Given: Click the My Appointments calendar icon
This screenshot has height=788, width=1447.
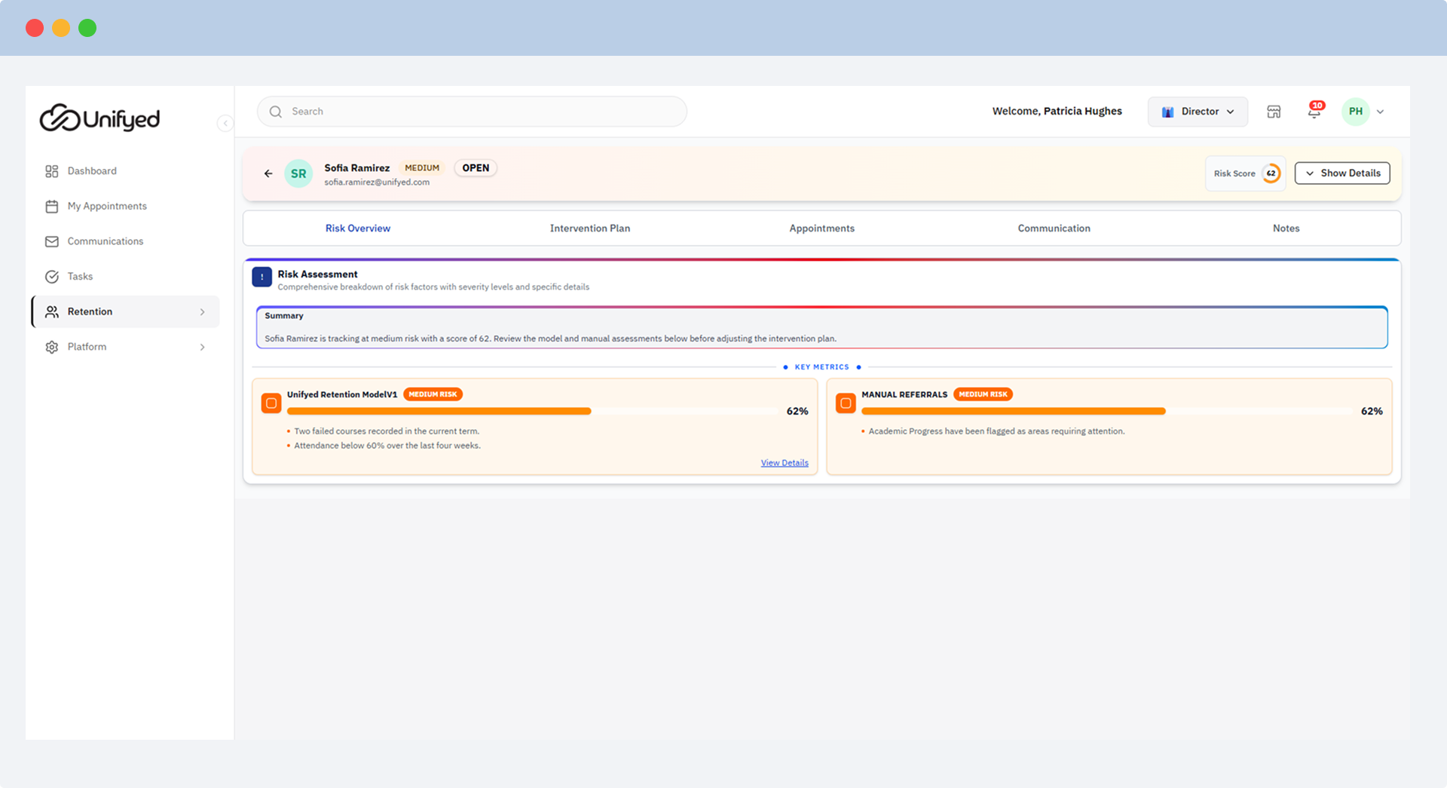Looking at the screenshot, I should pos(52,207).
